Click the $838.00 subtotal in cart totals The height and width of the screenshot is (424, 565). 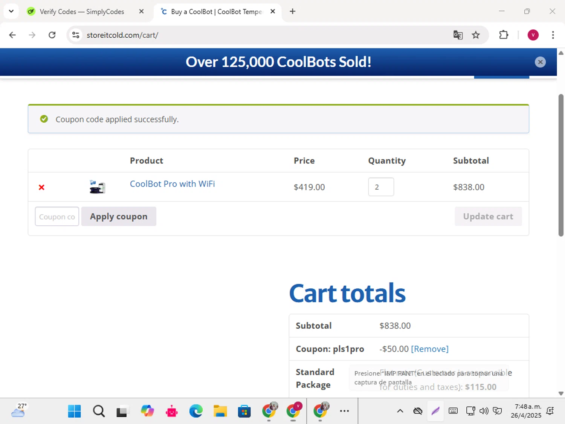(395, 326)
